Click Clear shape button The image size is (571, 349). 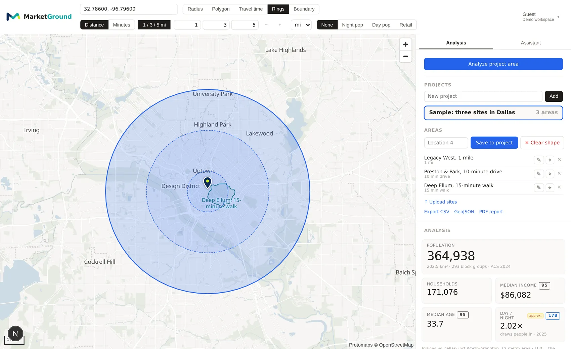point(542,143)
